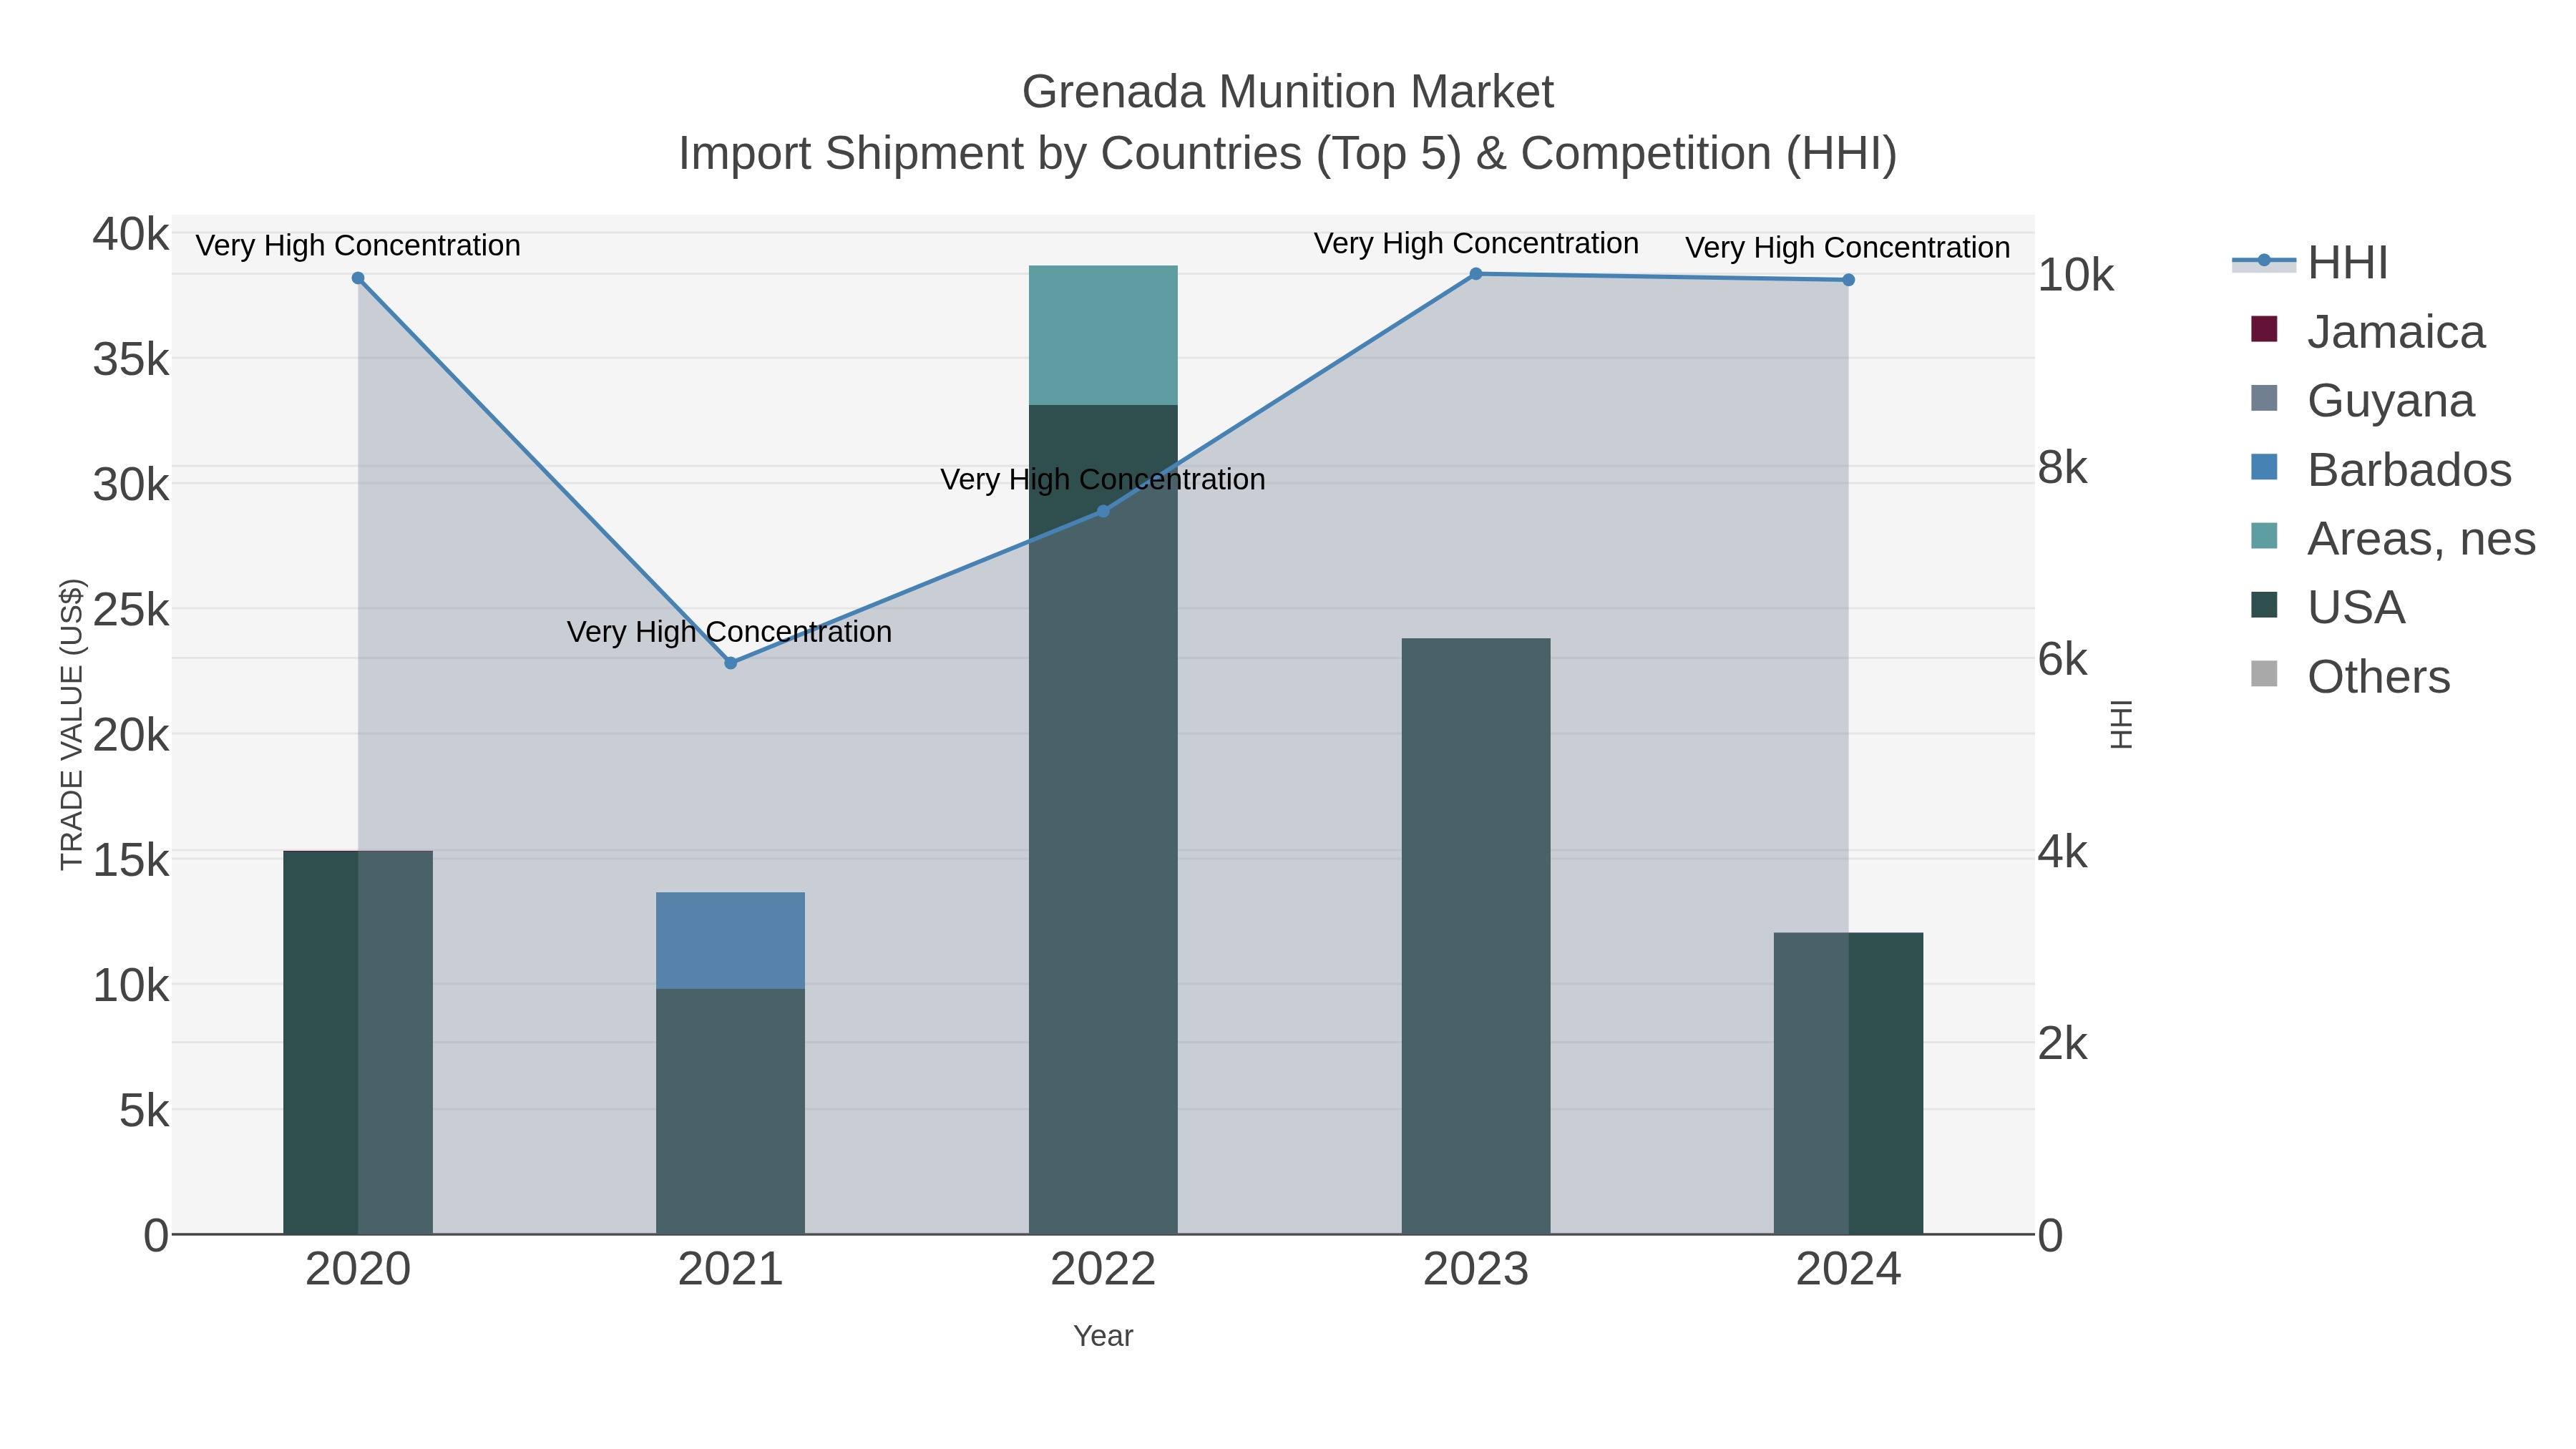Viewport: 2576px width, 1449px height.
Task: Toggle the Jamaica legend entry
Action: 2366,332
